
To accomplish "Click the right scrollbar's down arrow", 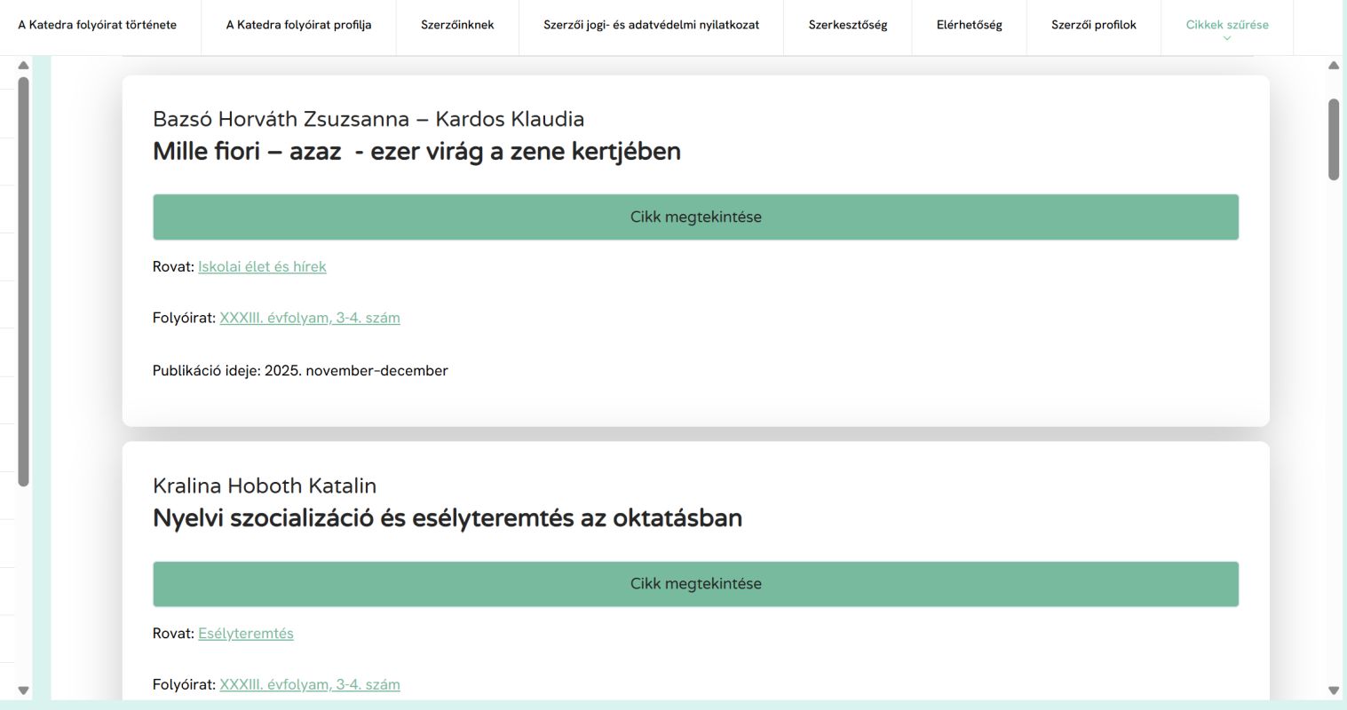I will 1334,690.
